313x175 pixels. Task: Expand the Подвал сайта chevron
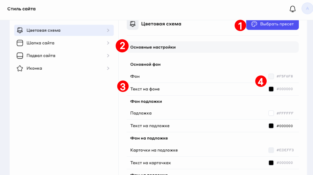[108, 56]
